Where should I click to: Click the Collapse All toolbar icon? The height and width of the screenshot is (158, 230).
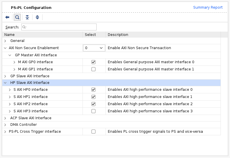[x=27, y=17]
